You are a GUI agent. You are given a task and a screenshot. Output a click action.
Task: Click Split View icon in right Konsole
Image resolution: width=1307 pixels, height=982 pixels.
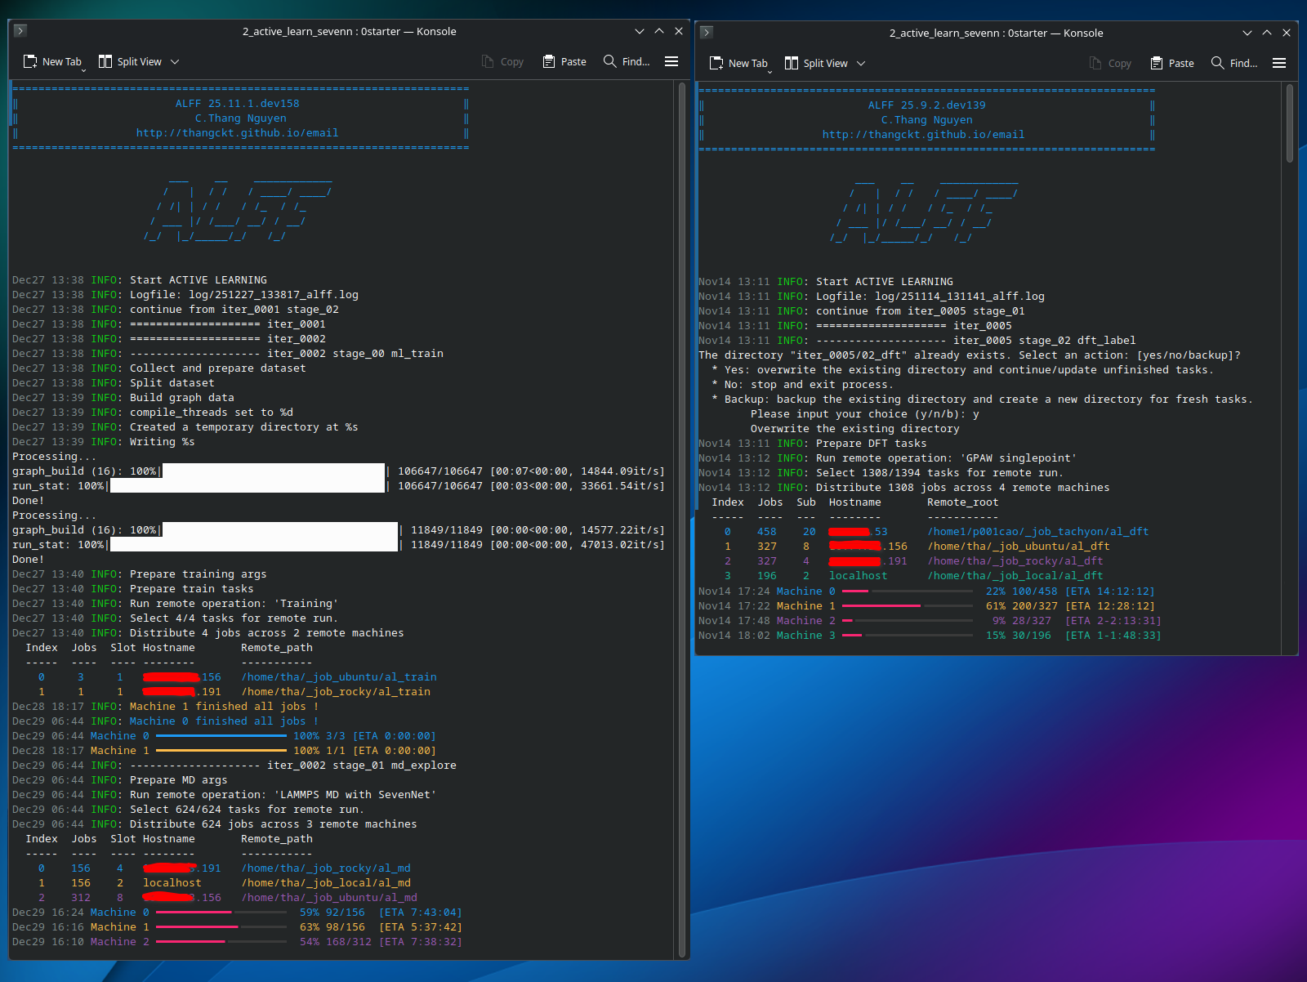(x=792, y=64)
